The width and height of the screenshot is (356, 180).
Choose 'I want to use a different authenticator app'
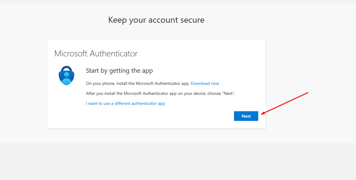pos(125,103)
